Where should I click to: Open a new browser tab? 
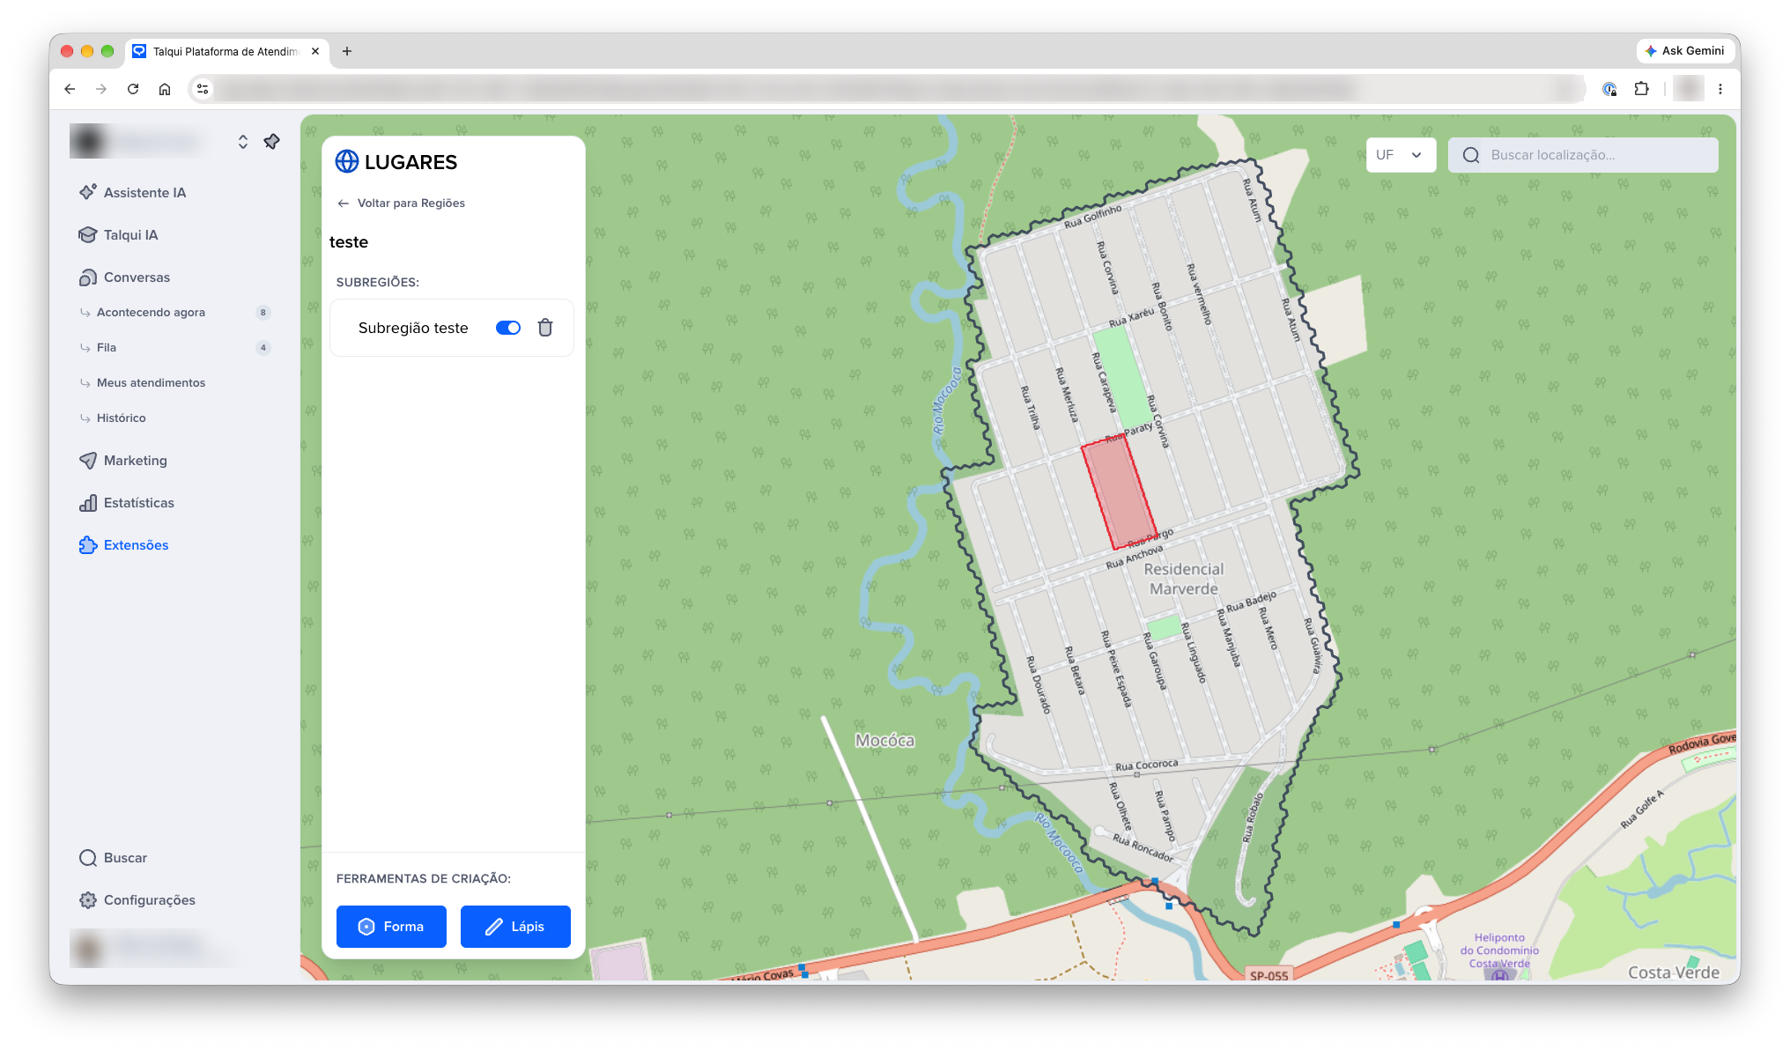pos(347,51)
